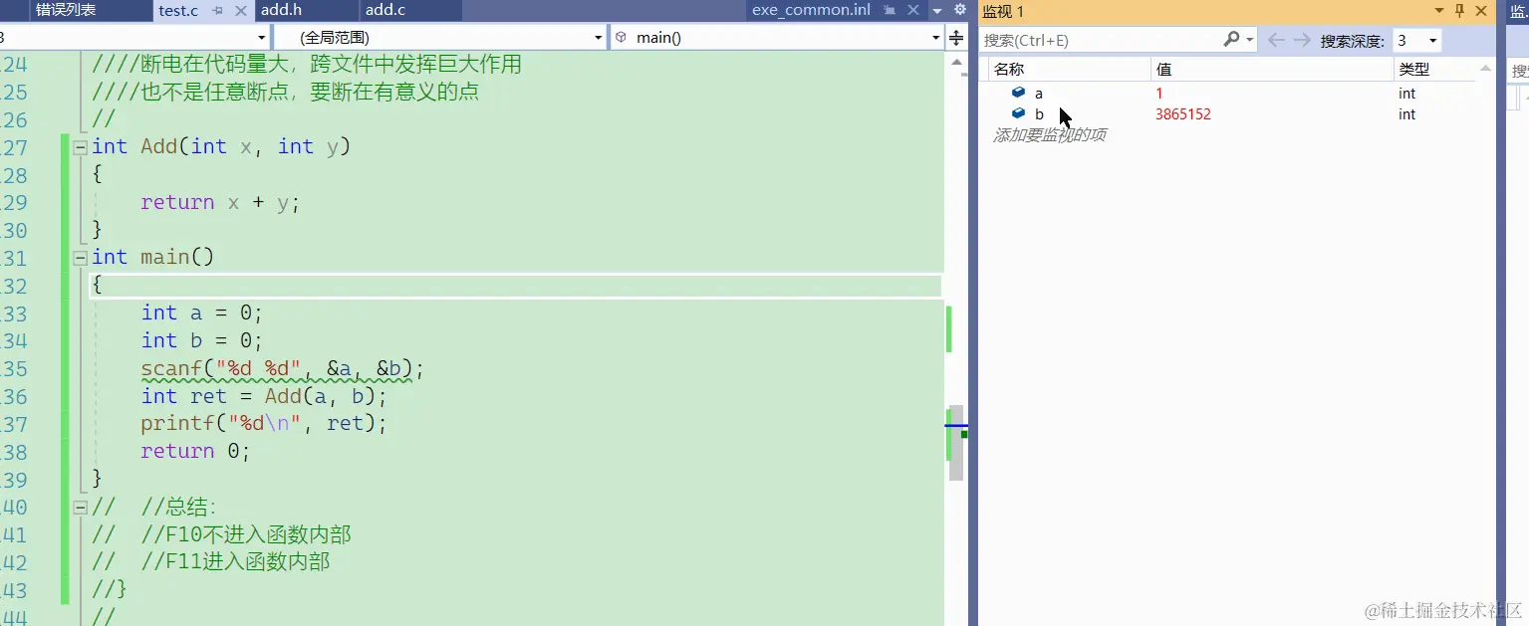This screenshot has width=1529, height=626.
Task: Collapse the Add function outline
Action: [x=80, y=147]
